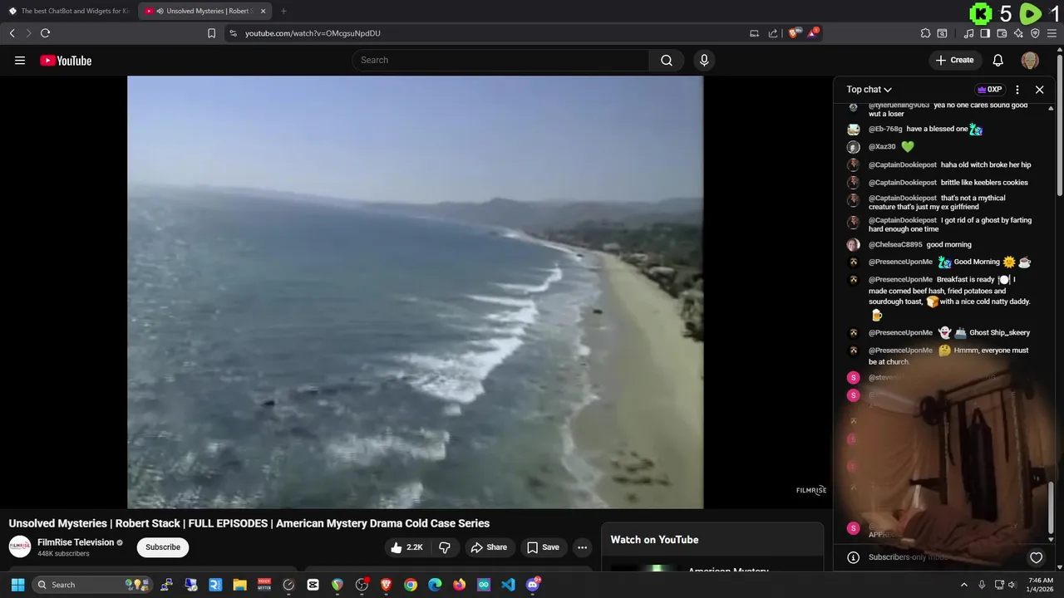This screenshot has width=1064, height=598.
Task: Open YouTube notifications bell
Action: 998,60
